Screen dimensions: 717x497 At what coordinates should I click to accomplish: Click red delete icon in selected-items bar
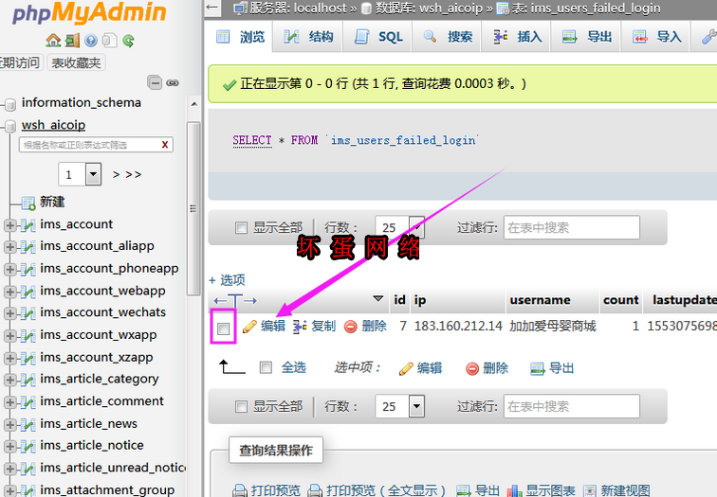coord(472,369)
